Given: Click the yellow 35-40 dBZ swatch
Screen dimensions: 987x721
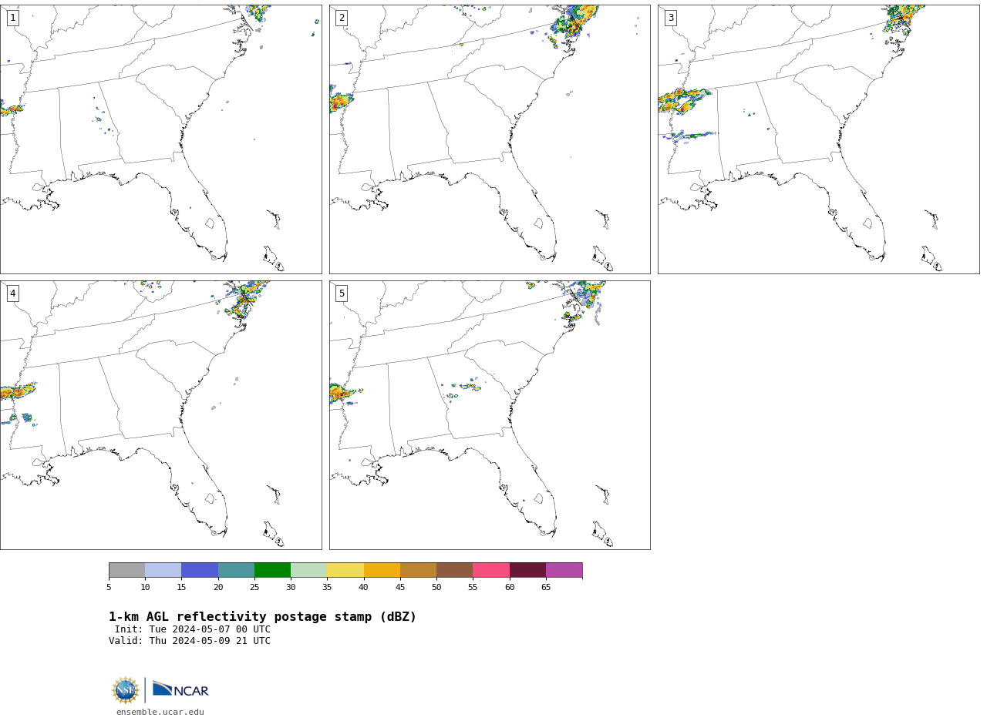Looking at the screenshot, I should pos(345,570).
